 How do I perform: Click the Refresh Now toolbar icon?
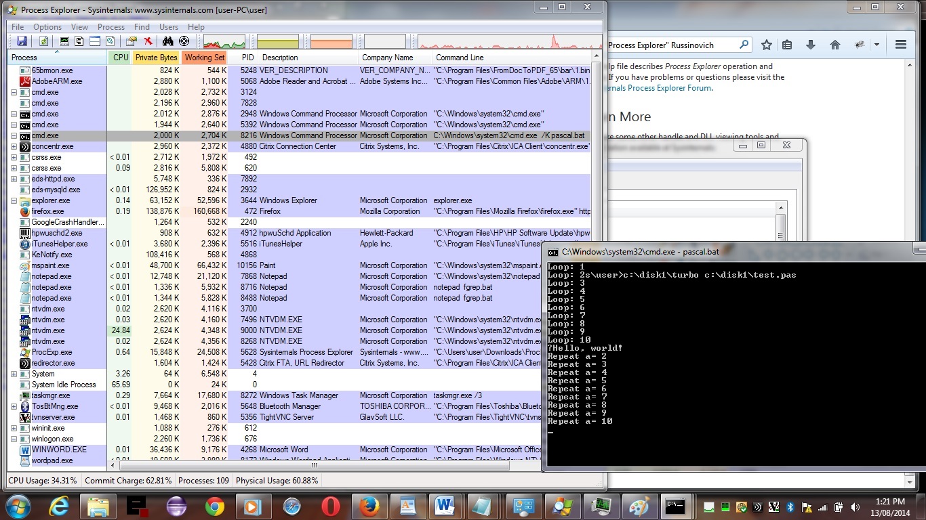tap(43, 41)
